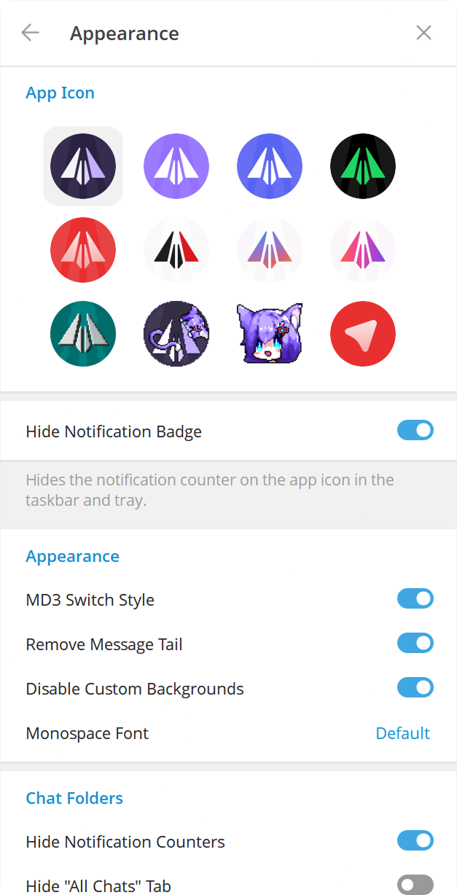Disable MD3 Switch Style toggle
This screenshot has height=895, width=457.
tap(415, 599)
